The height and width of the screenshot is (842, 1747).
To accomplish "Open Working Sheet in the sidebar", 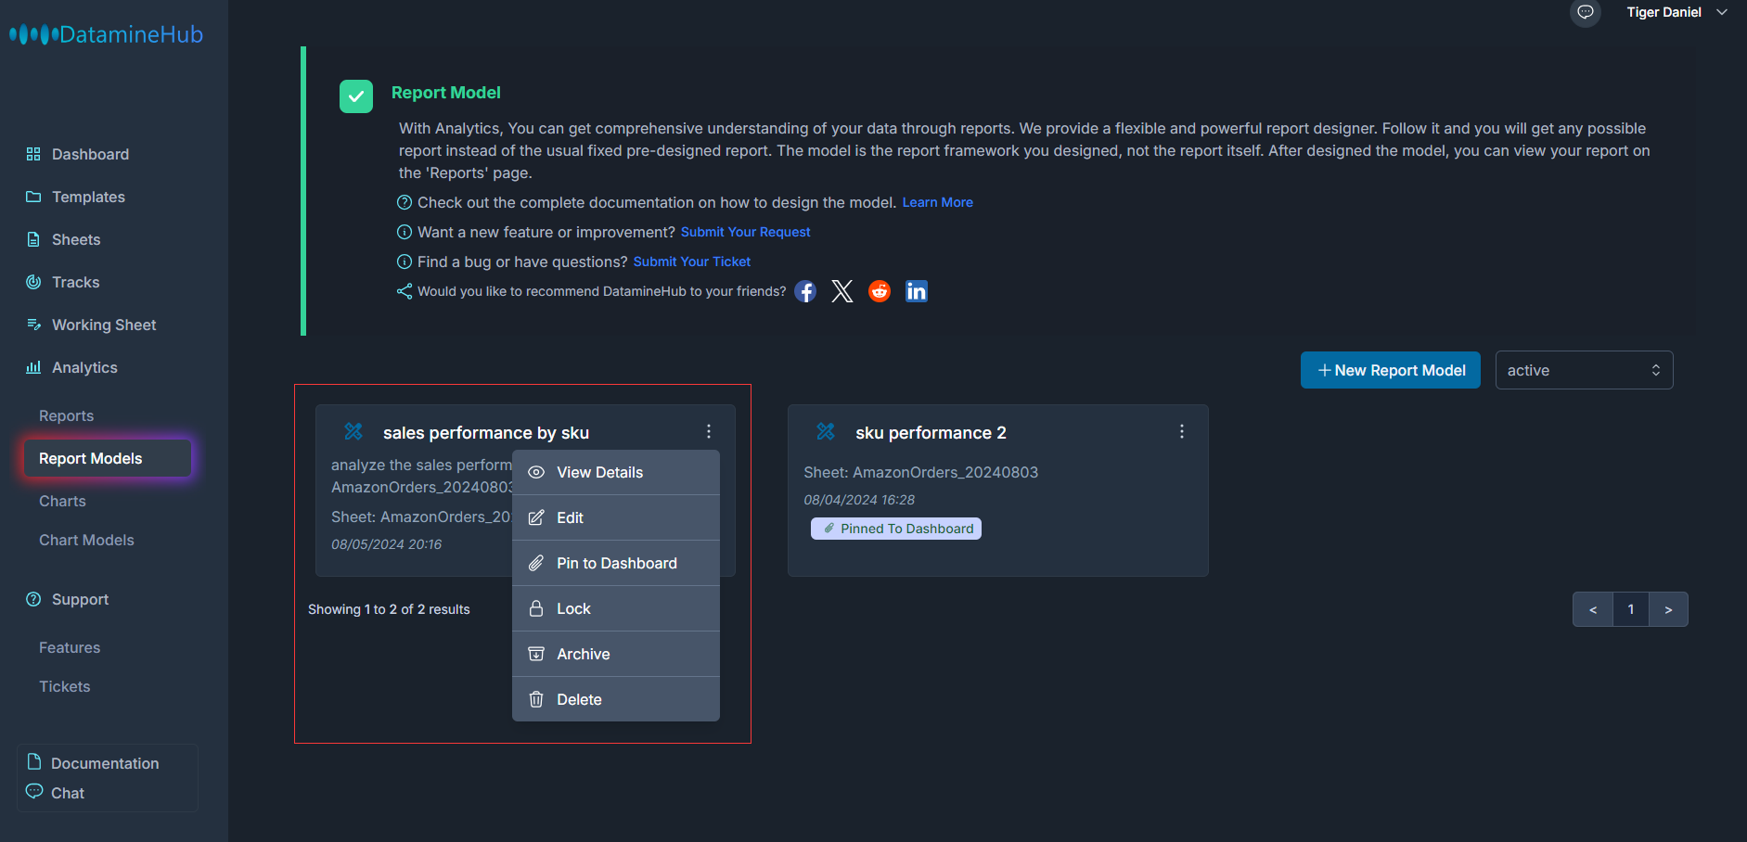I will (x=104, y=325).
